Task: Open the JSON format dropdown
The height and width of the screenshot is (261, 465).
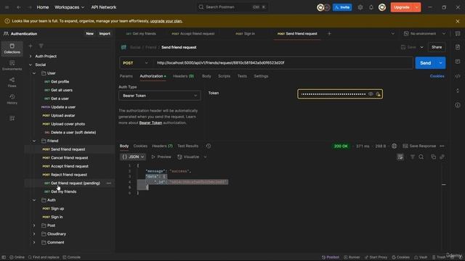Action: (133, 157)
